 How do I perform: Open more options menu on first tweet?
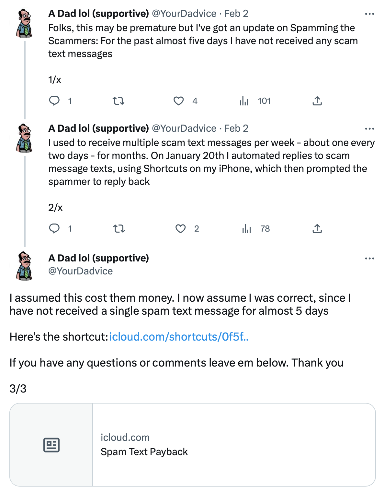coord(369,14)
